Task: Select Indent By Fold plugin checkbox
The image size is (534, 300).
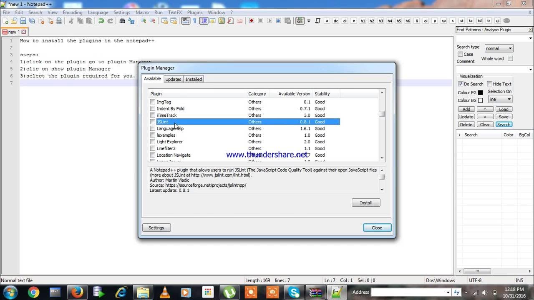Action: [x=153, y=109]
